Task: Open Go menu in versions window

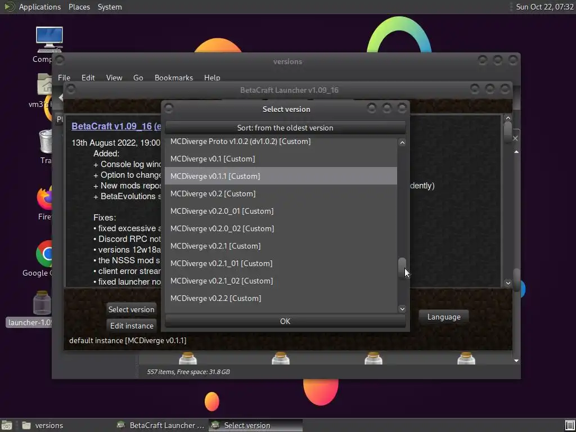Action: (138, 78)
